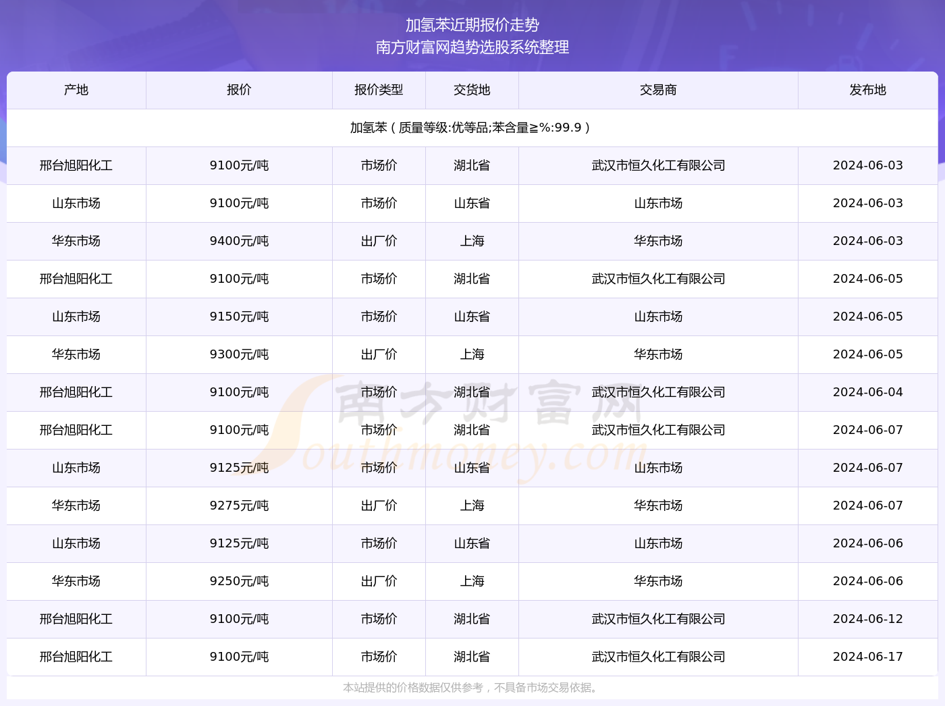
Task: Click 9125元/吨 in the 2024-06-07 row
Action: [x=239, y=468]
